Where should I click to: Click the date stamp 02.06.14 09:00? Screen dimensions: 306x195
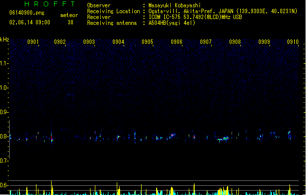tap(30, 22)
